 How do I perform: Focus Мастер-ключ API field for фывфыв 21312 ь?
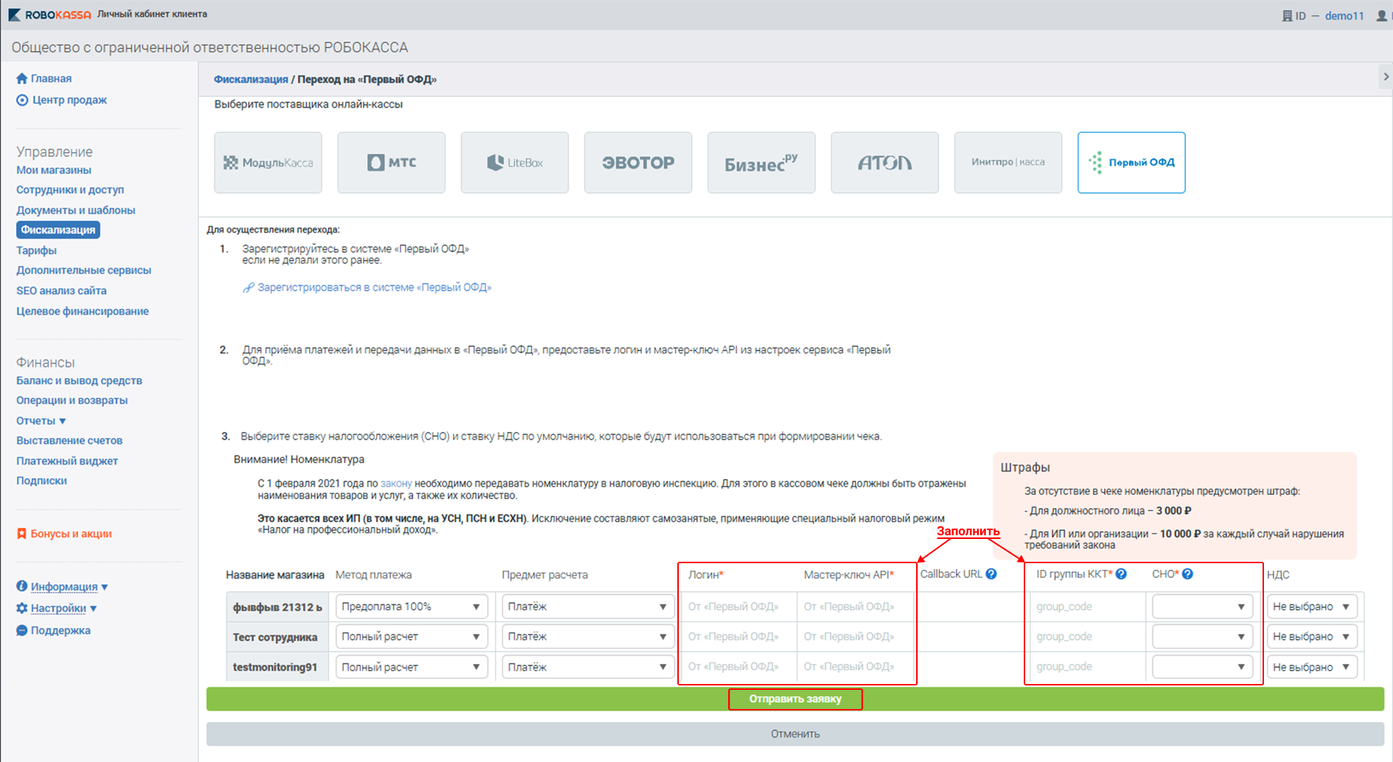click(856, 607)
